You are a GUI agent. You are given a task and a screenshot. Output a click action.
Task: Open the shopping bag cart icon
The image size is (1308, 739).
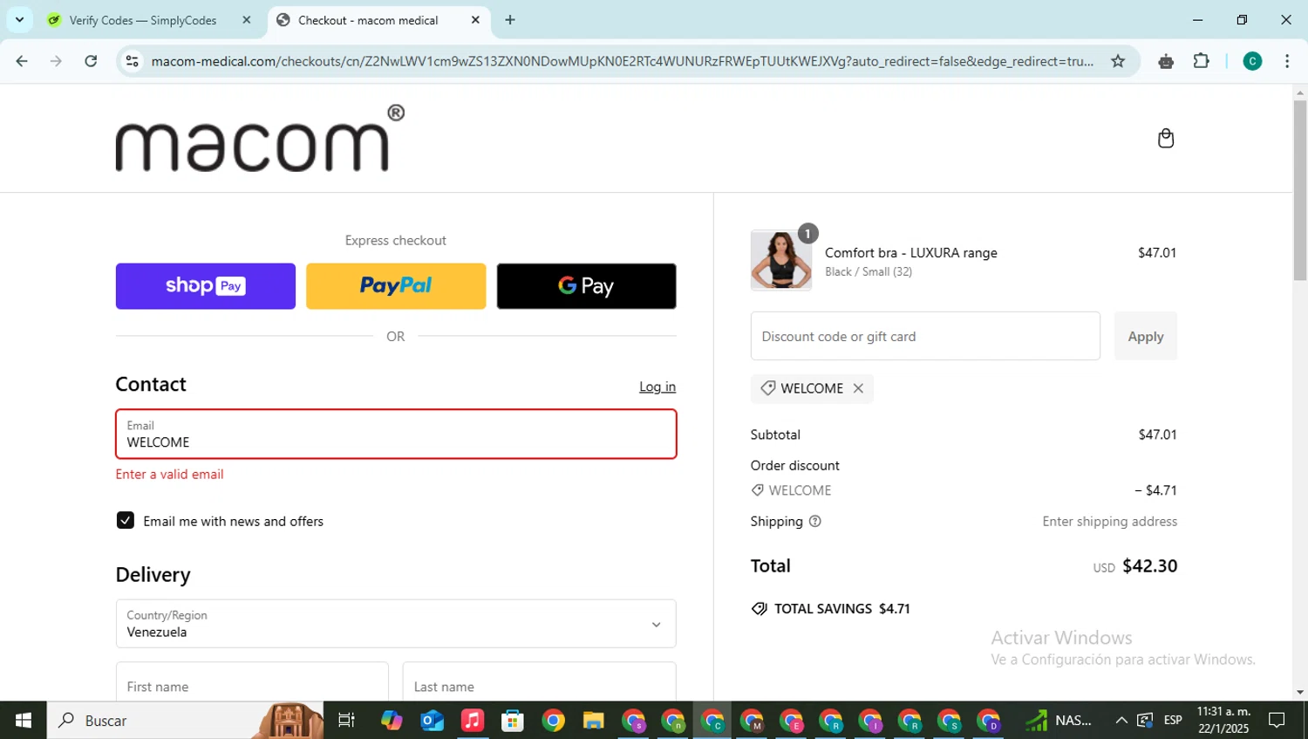tap(1165, 139)
